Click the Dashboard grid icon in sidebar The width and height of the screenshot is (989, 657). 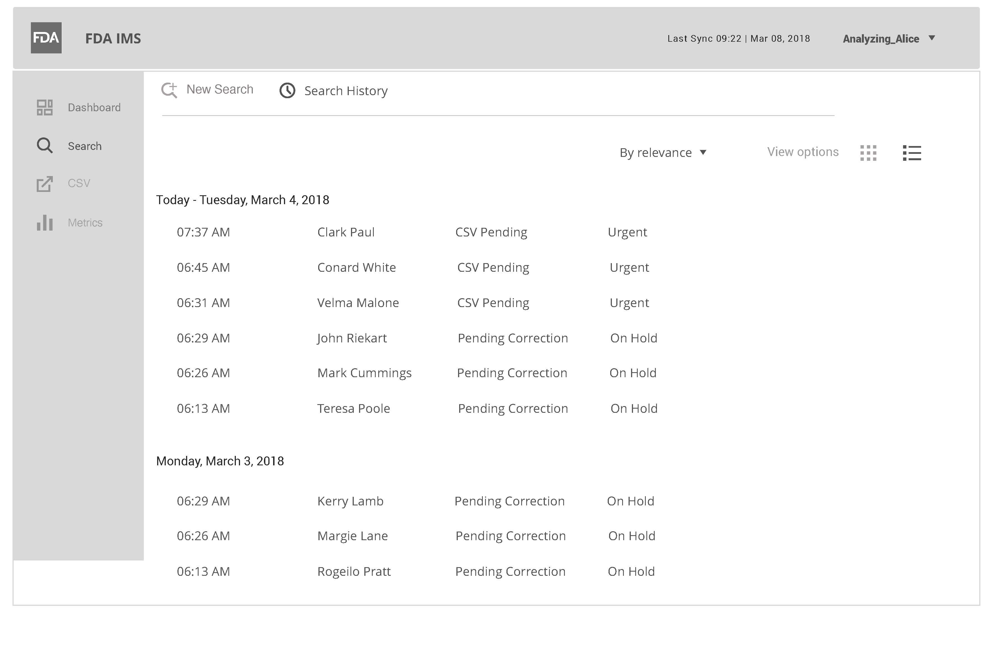44,107
